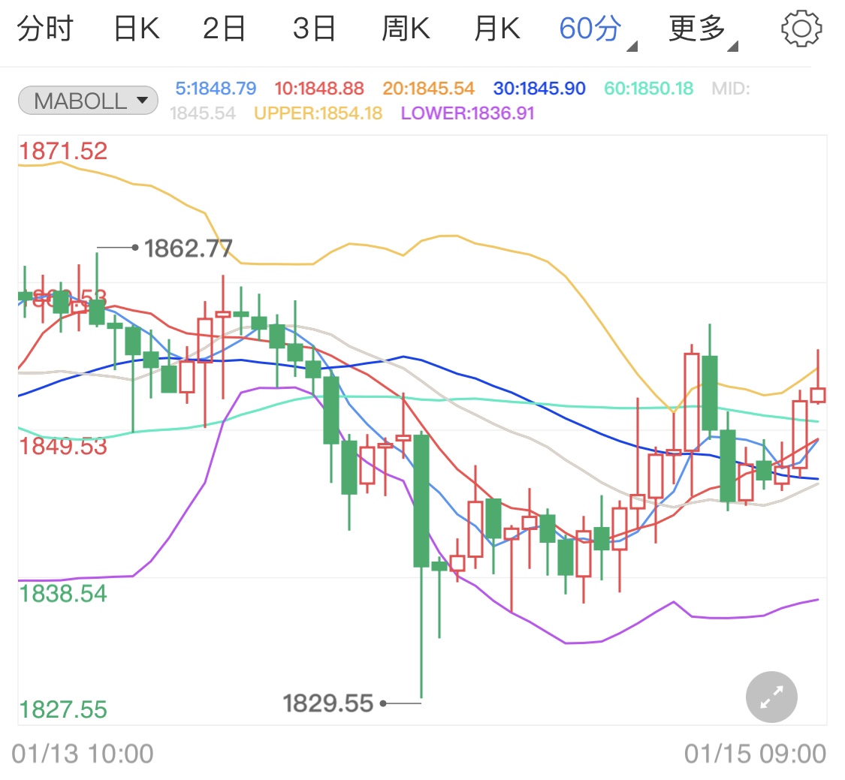This screenshot has height=780, width=845.
Task: Click the UPPER:1854.18 band label
Action: coord(318,113)
